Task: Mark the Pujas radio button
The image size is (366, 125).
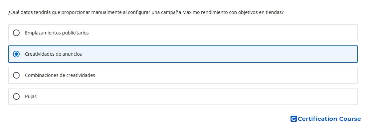Action: point(16,96)
